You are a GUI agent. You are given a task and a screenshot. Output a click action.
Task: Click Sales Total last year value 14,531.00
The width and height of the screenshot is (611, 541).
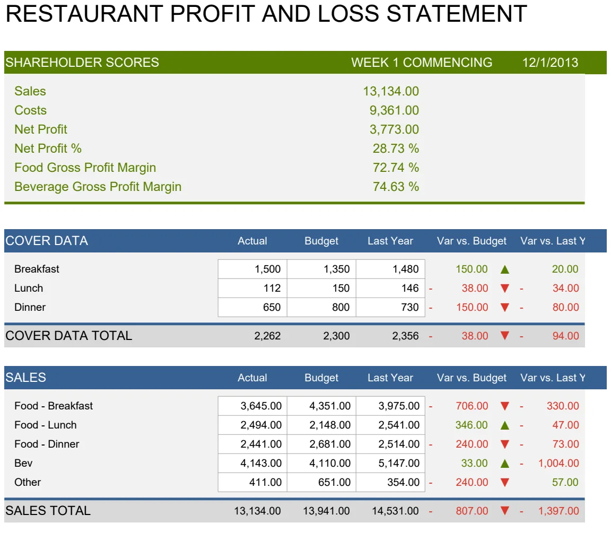[395, 511]
